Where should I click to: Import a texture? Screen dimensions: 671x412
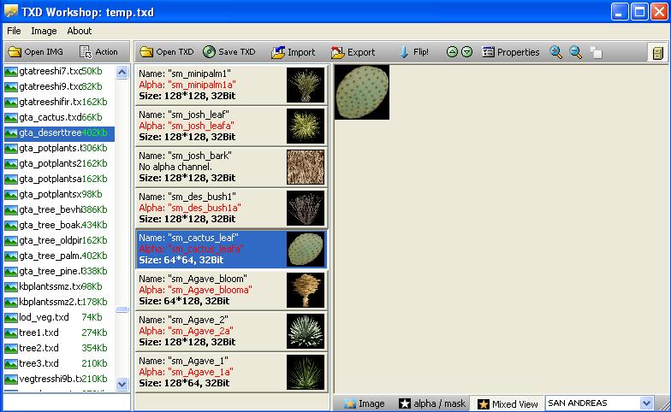pyautogui.click(x=294, y=51)
